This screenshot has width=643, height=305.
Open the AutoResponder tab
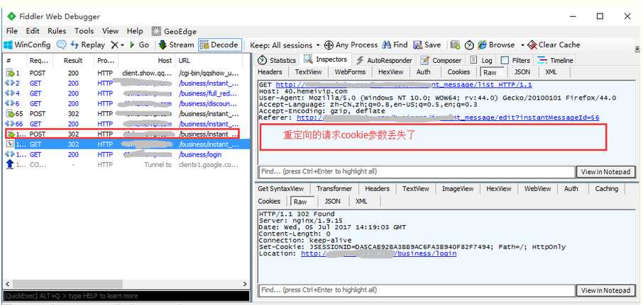click(x=384, y=60)
